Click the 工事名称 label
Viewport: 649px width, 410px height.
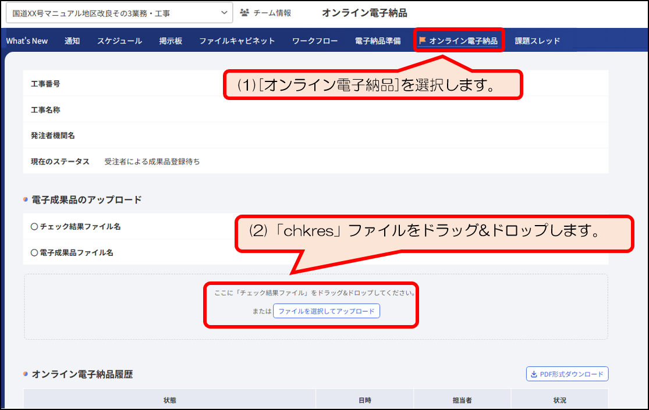pyautogui.click(x=45, y=110)
